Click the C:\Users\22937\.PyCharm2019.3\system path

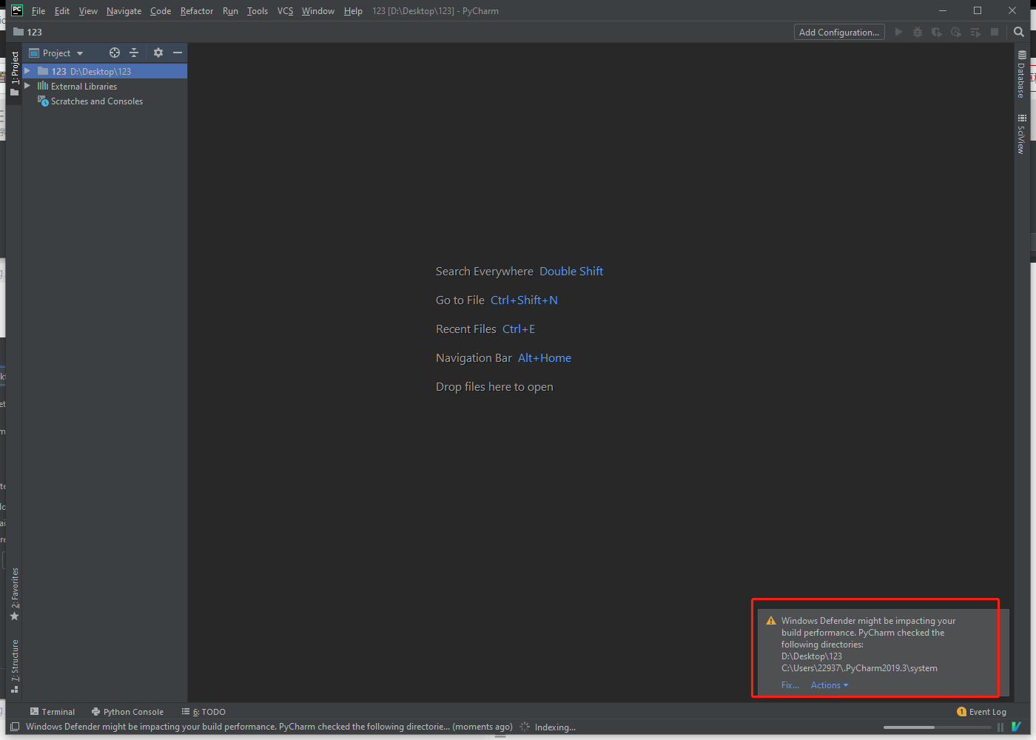[859, 668]
